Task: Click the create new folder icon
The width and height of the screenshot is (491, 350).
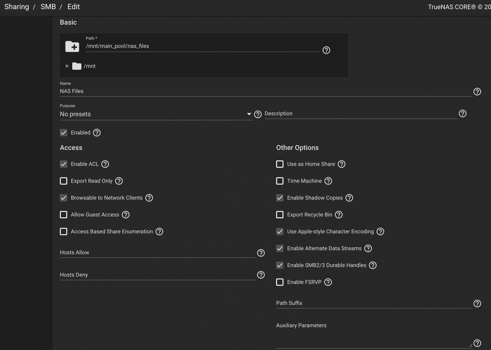Action: click(x=72, y=46)
